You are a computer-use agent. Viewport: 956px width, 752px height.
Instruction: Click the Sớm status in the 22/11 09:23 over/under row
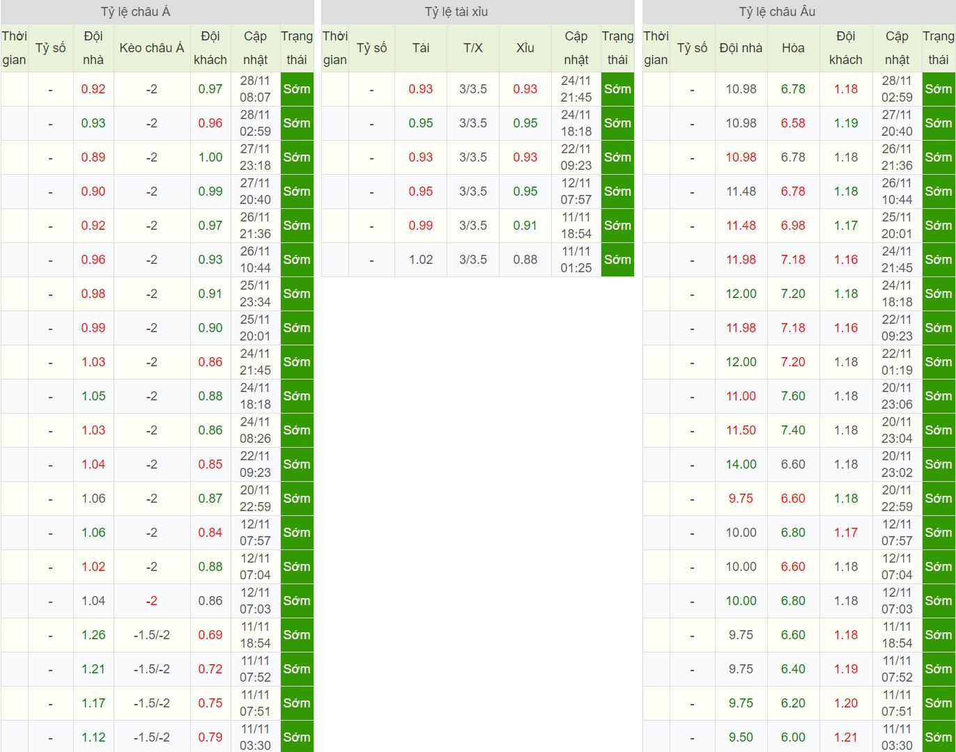(618, 157)
